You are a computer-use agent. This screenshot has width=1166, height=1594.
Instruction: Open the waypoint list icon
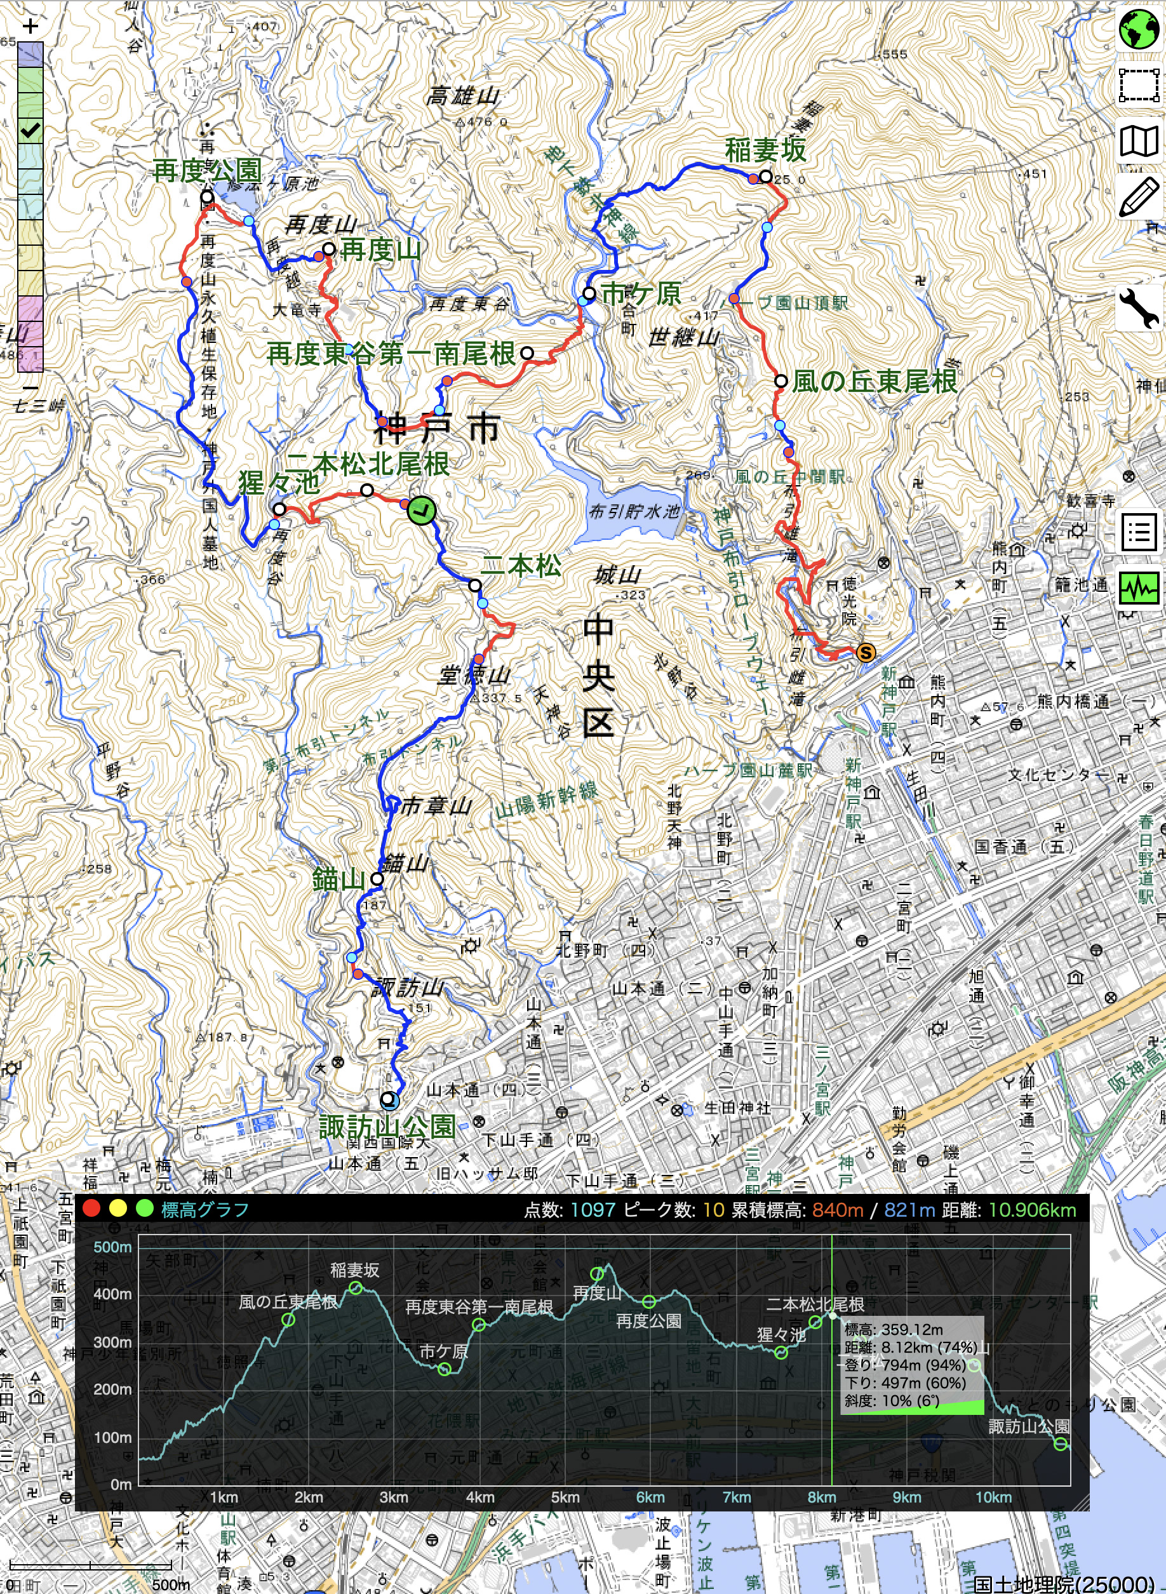point(1139,532)
